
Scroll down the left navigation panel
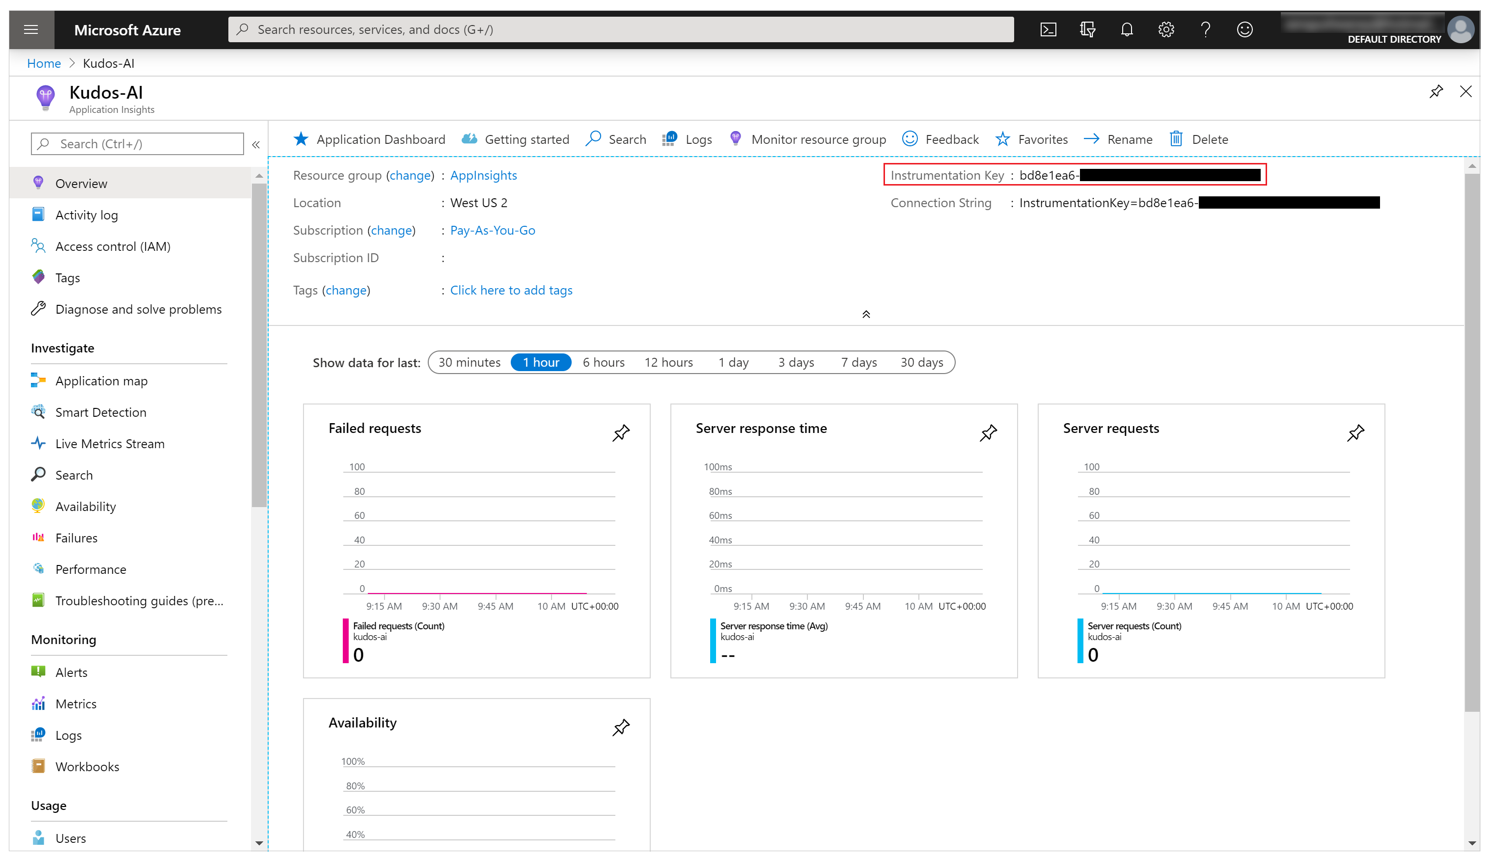click(x=256, y=845)
